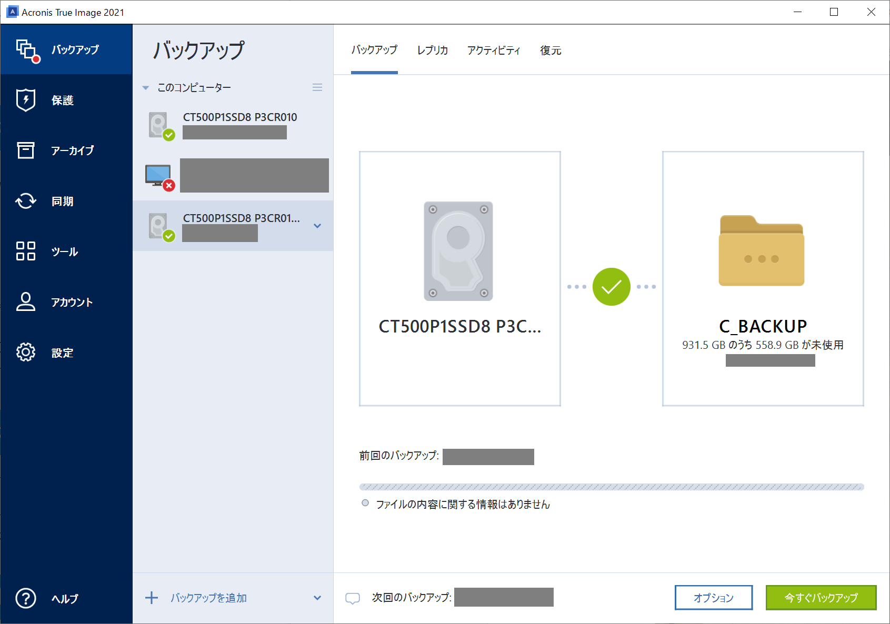The image size is (890, 624).
Task: Select the CT500P1SSD8 P3CR01... disk icon
Action: [x=161, y=227]
